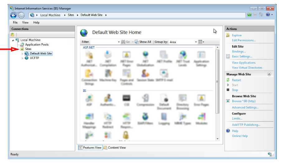Click the Explore action link
This screenshot has height=163, width=284.
(x=237, y=35)
